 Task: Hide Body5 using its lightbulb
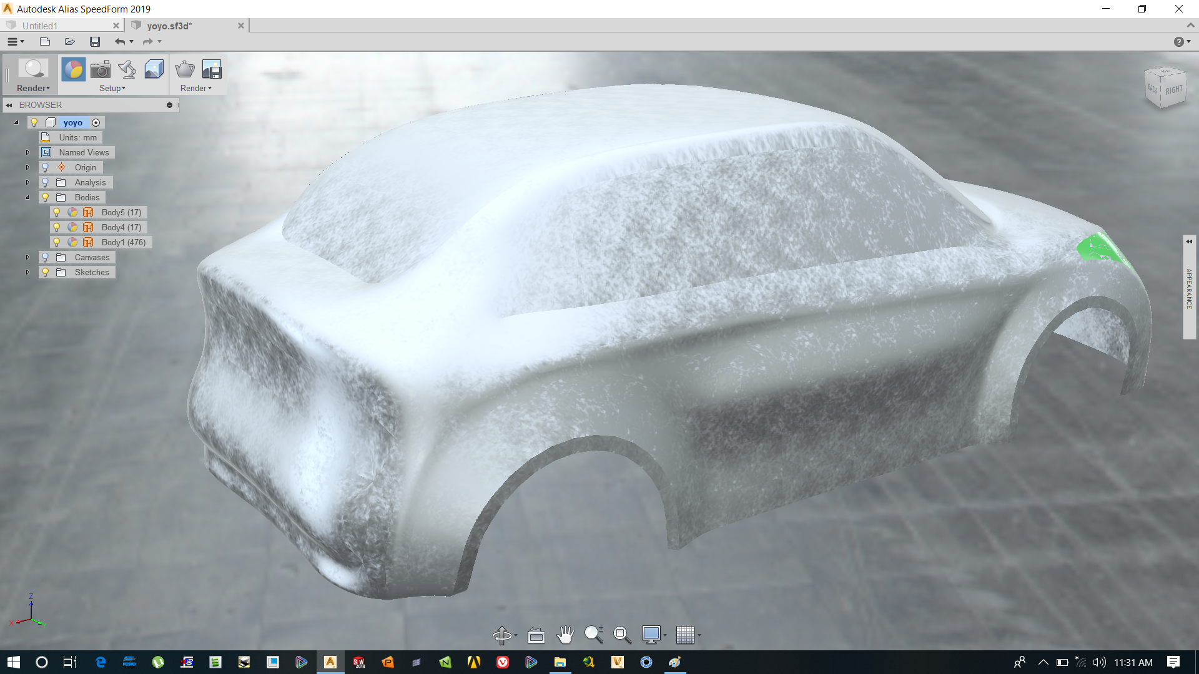point(57,212)
